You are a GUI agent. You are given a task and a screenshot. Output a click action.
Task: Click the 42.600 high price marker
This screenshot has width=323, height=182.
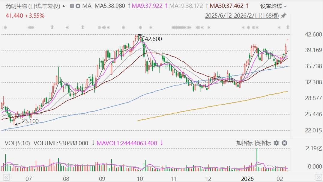point(153,39)
